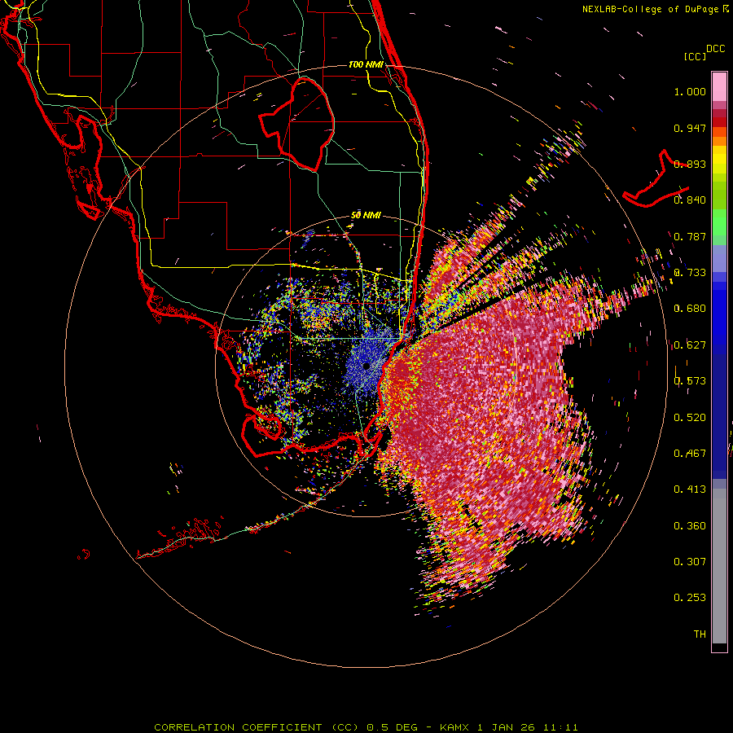This screenshot has height=733, width=733.
Task: Click the 0.893 scale value
Action: point(690,164)
